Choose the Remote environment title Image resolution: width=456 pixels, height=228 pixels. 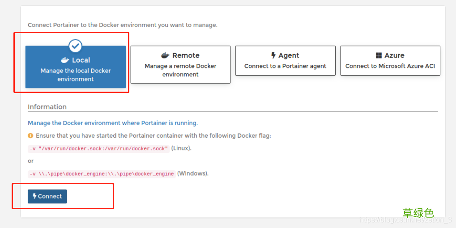186,55
